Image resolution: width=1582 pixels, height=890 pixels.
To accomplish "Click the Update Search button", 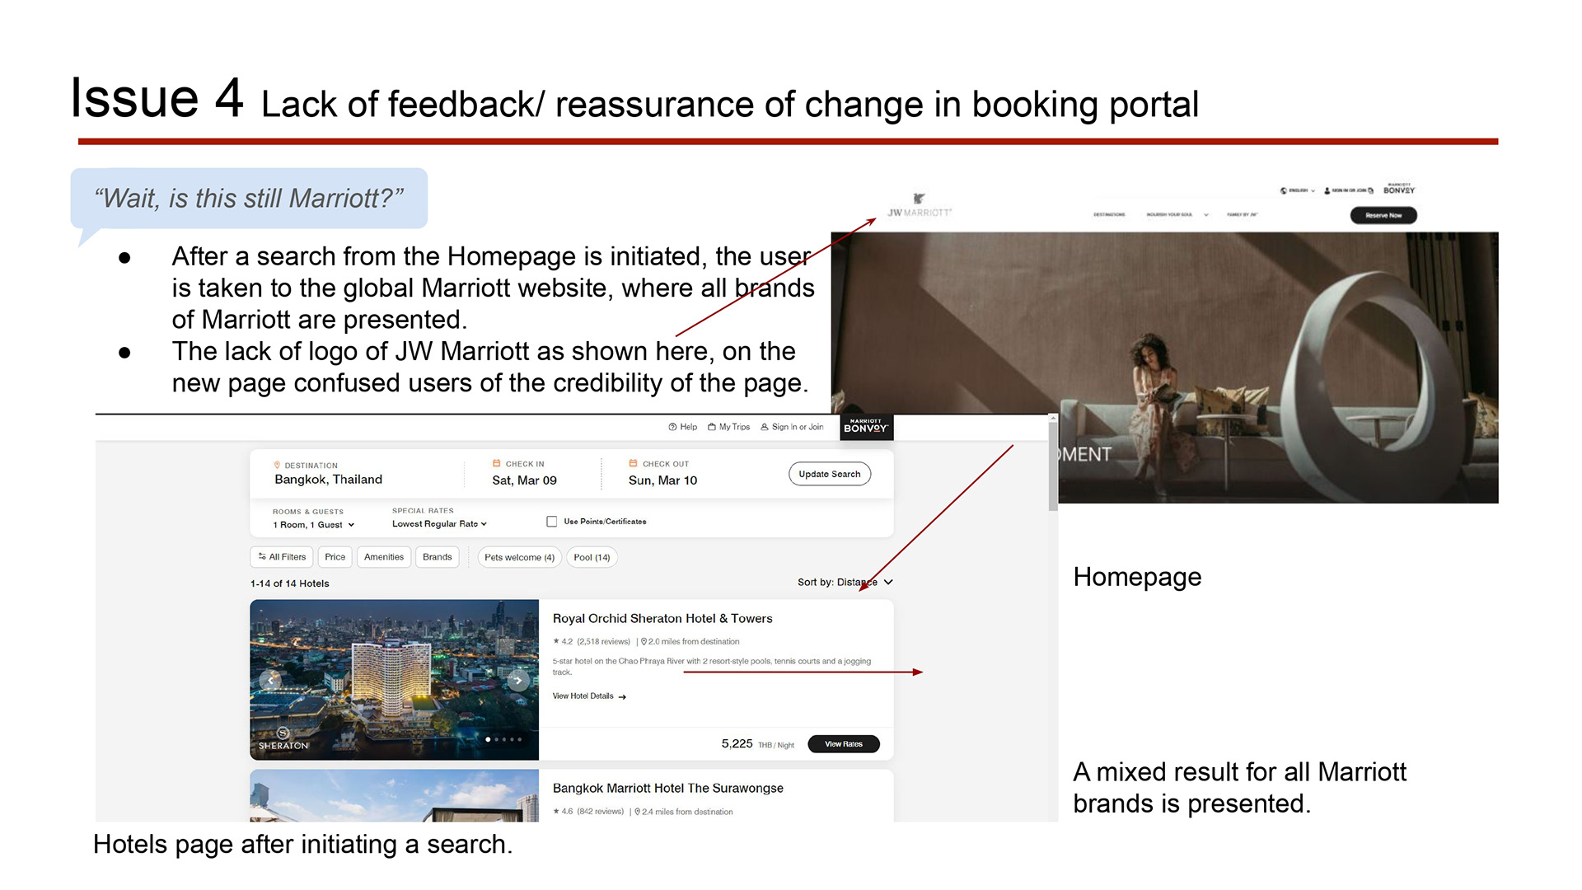I will (x=830, y=474).
